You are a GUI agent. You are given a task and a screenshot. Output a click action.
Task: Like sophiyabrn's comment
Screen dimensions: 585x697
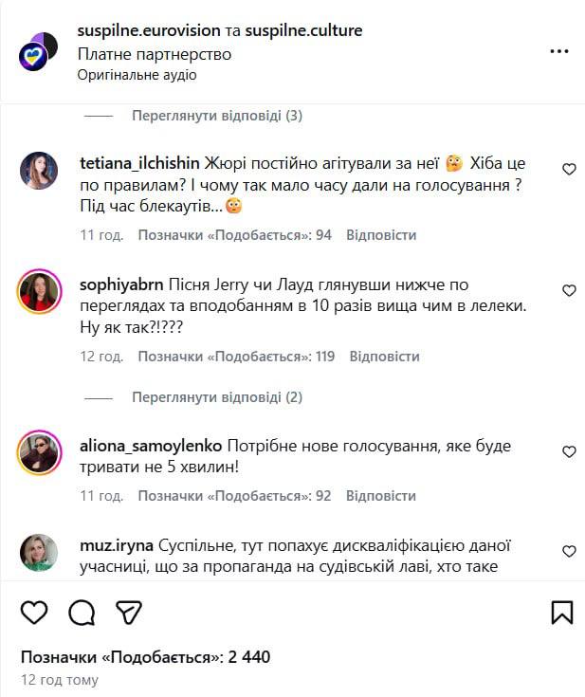point(569,291)
